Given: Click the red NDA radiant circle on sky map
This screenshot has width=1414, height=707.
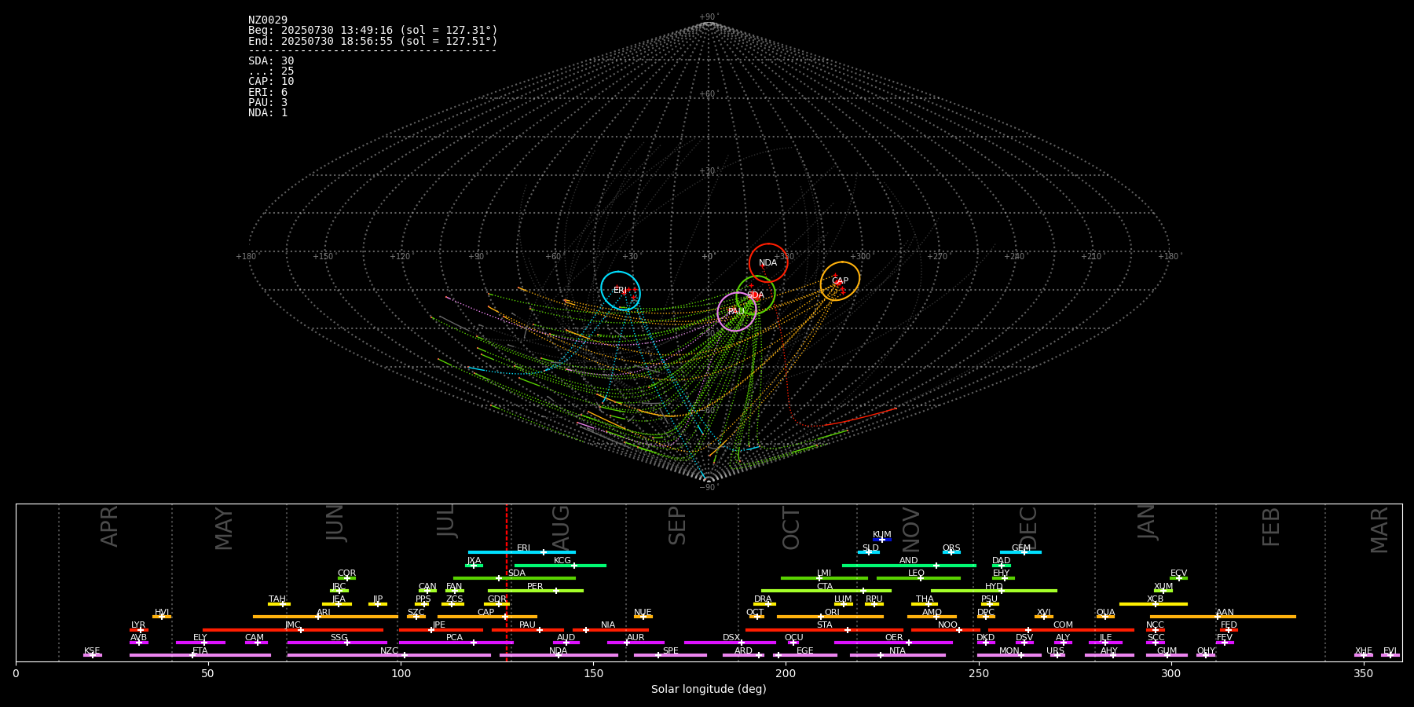Looking at the screenshot, I should click(x=768, y=263).
